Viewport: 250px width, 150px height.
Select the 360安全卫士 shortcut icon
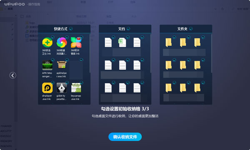click(x=47, y=42)
